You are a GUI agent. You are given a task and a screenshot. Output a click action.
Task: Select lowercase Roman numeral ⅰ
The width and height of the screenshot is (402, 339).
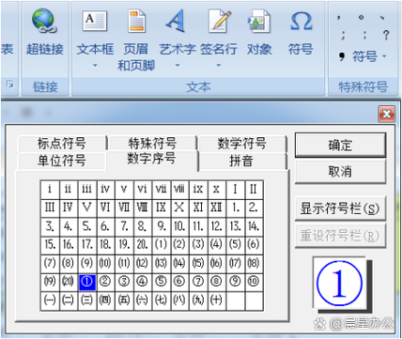(x=50, y=189)
